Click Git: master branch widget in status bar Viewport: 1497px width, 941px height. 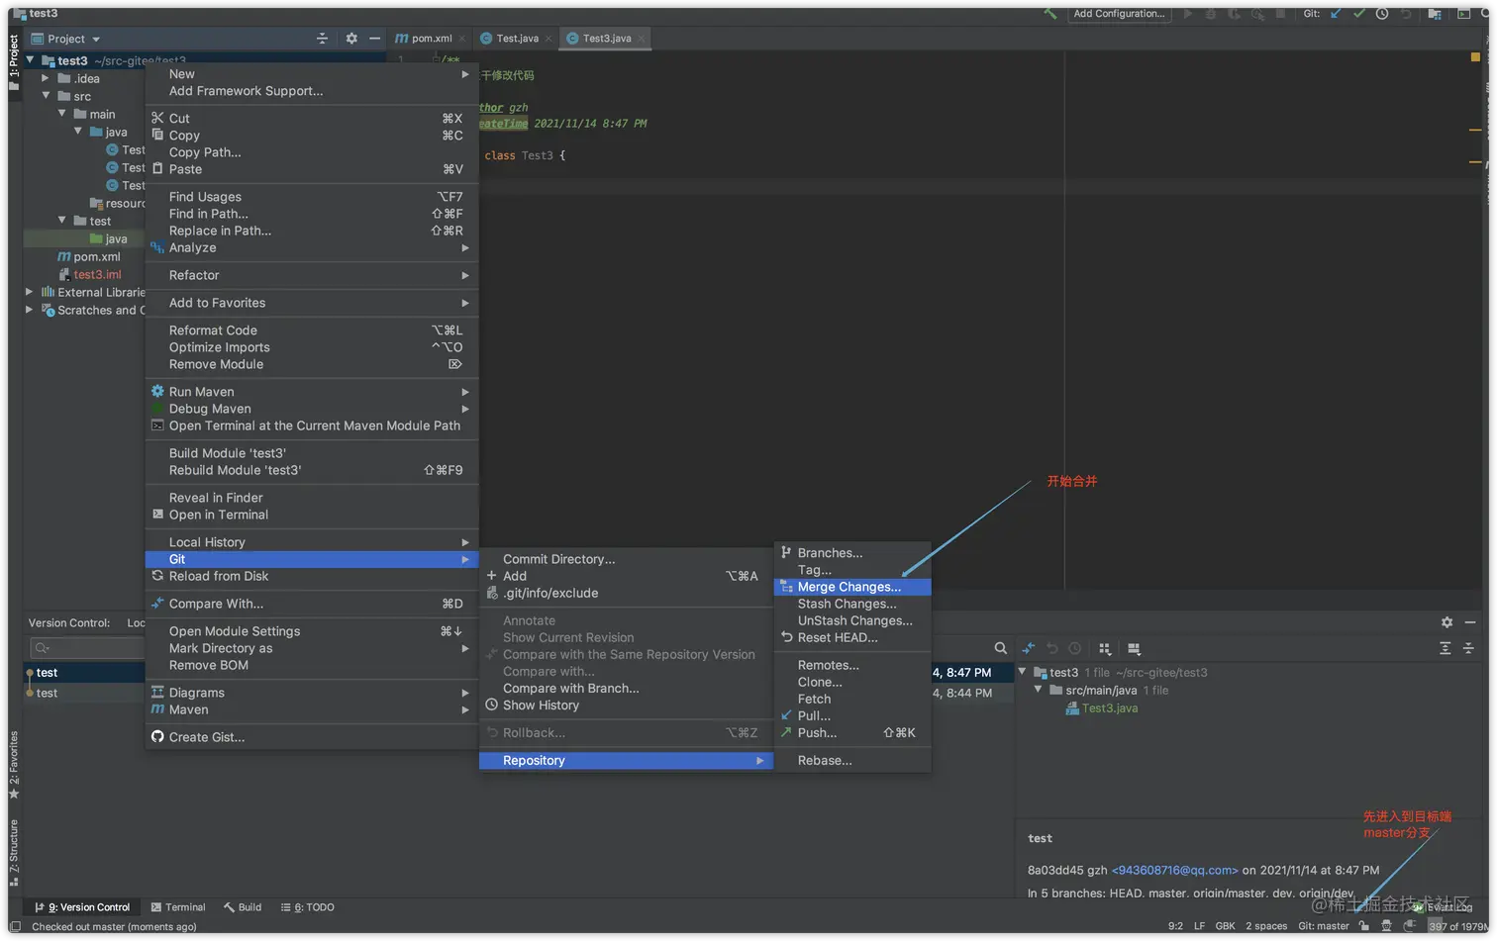[x=1324, y=926]
